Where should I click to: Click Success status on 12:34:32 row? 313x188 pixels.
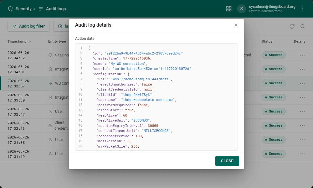pos(274,55)
